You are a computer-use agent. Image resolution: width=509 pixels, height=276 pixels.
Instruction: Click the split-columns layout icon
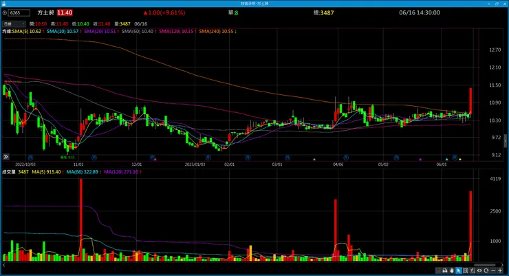coord(466,270)
